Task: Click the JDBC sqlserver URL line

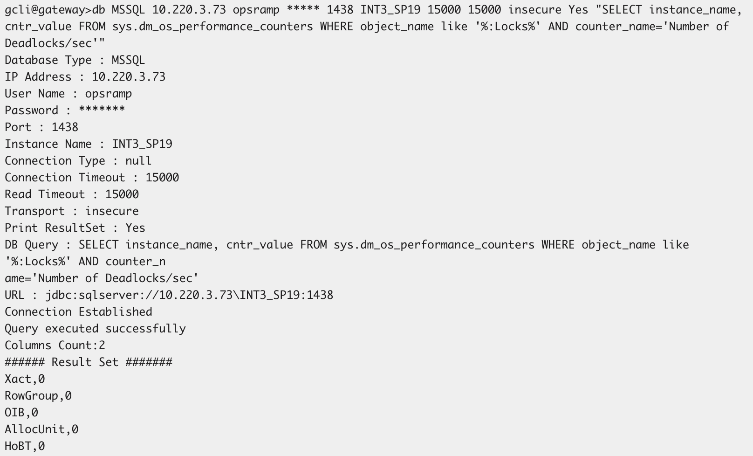Action: tap(169, 295)
